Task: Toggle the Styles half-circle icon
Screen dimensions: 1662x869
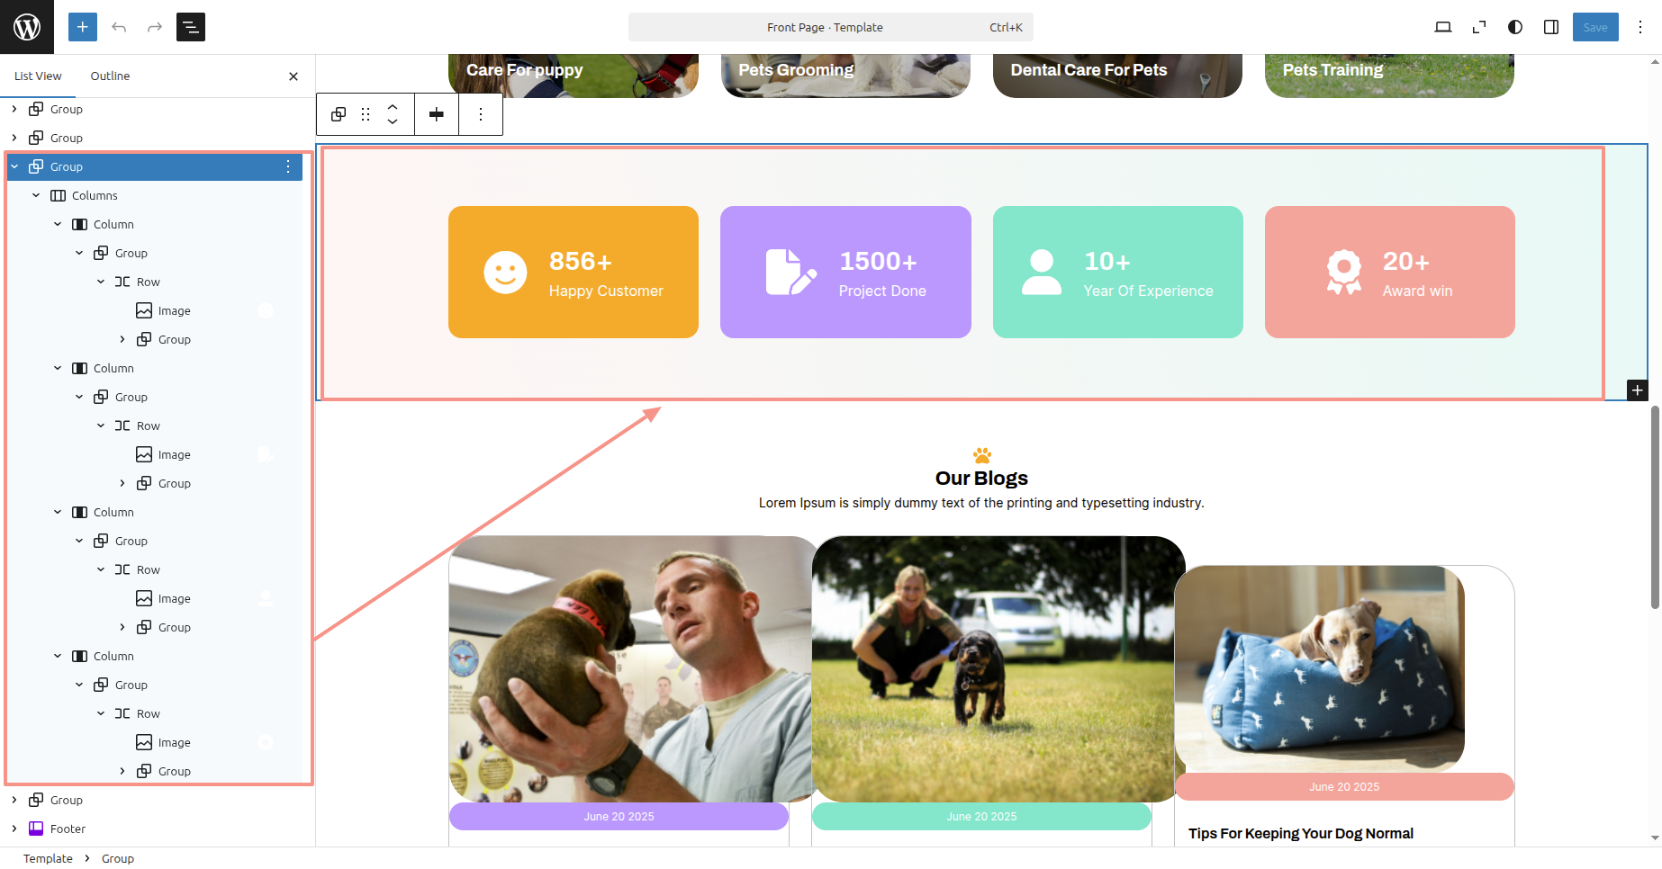Action: [x=1515, y=27]
